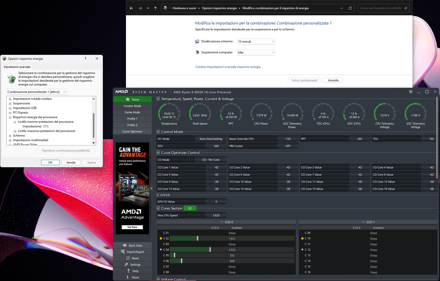
Task: Click the star icon next to core C 02
Action: pyautogui.click(x=161, y=238)
